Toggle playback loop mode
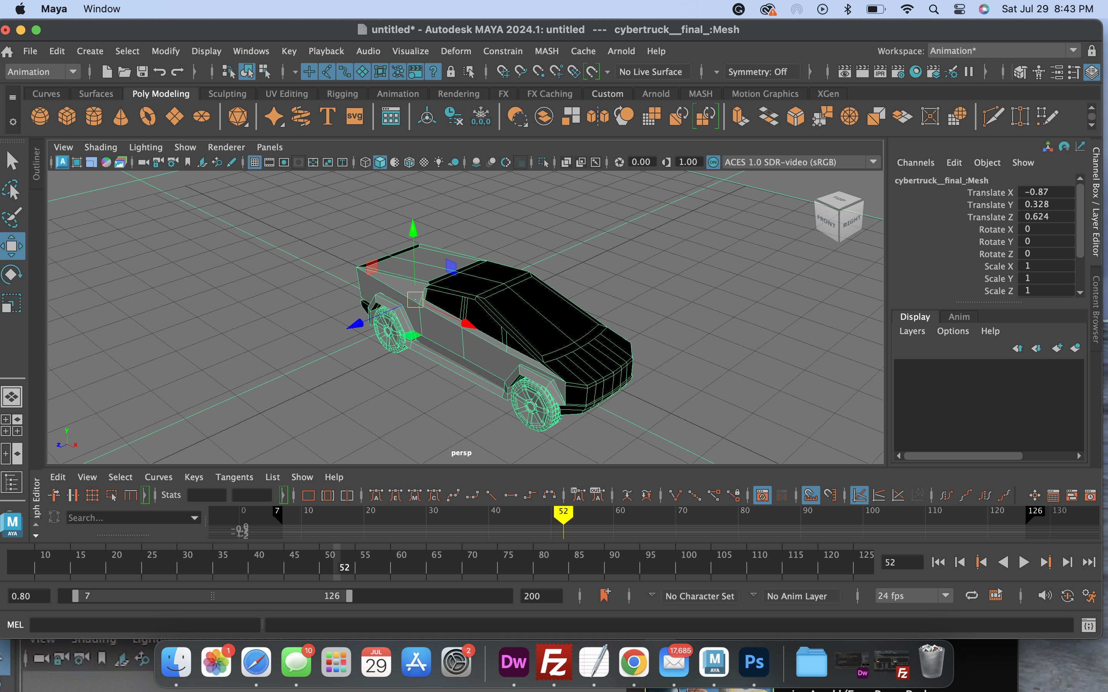1108x692 pixels. (971, 596)
